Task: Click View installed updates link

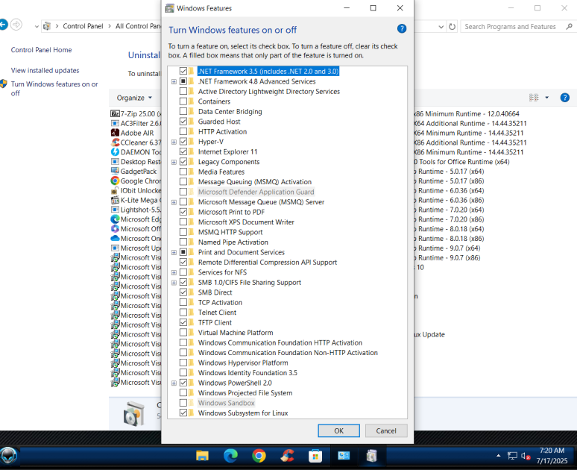Action: tap(45, 70)
